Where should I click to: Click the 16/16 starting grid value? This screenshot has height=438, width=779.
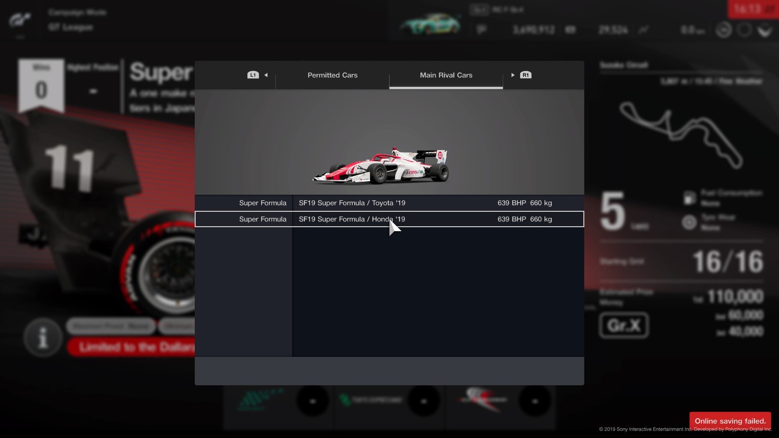point(728,262)
